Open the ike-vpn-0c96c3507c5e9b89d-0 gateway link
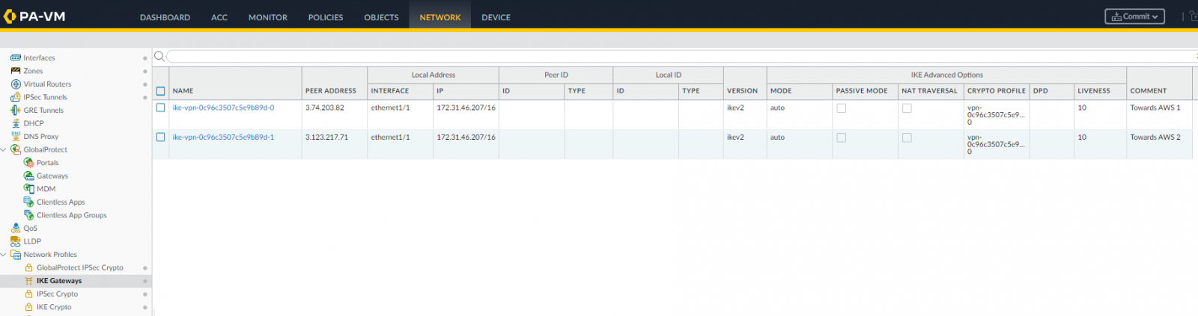This screenshot has height=316, width=1198. click(x=223, y=108)
